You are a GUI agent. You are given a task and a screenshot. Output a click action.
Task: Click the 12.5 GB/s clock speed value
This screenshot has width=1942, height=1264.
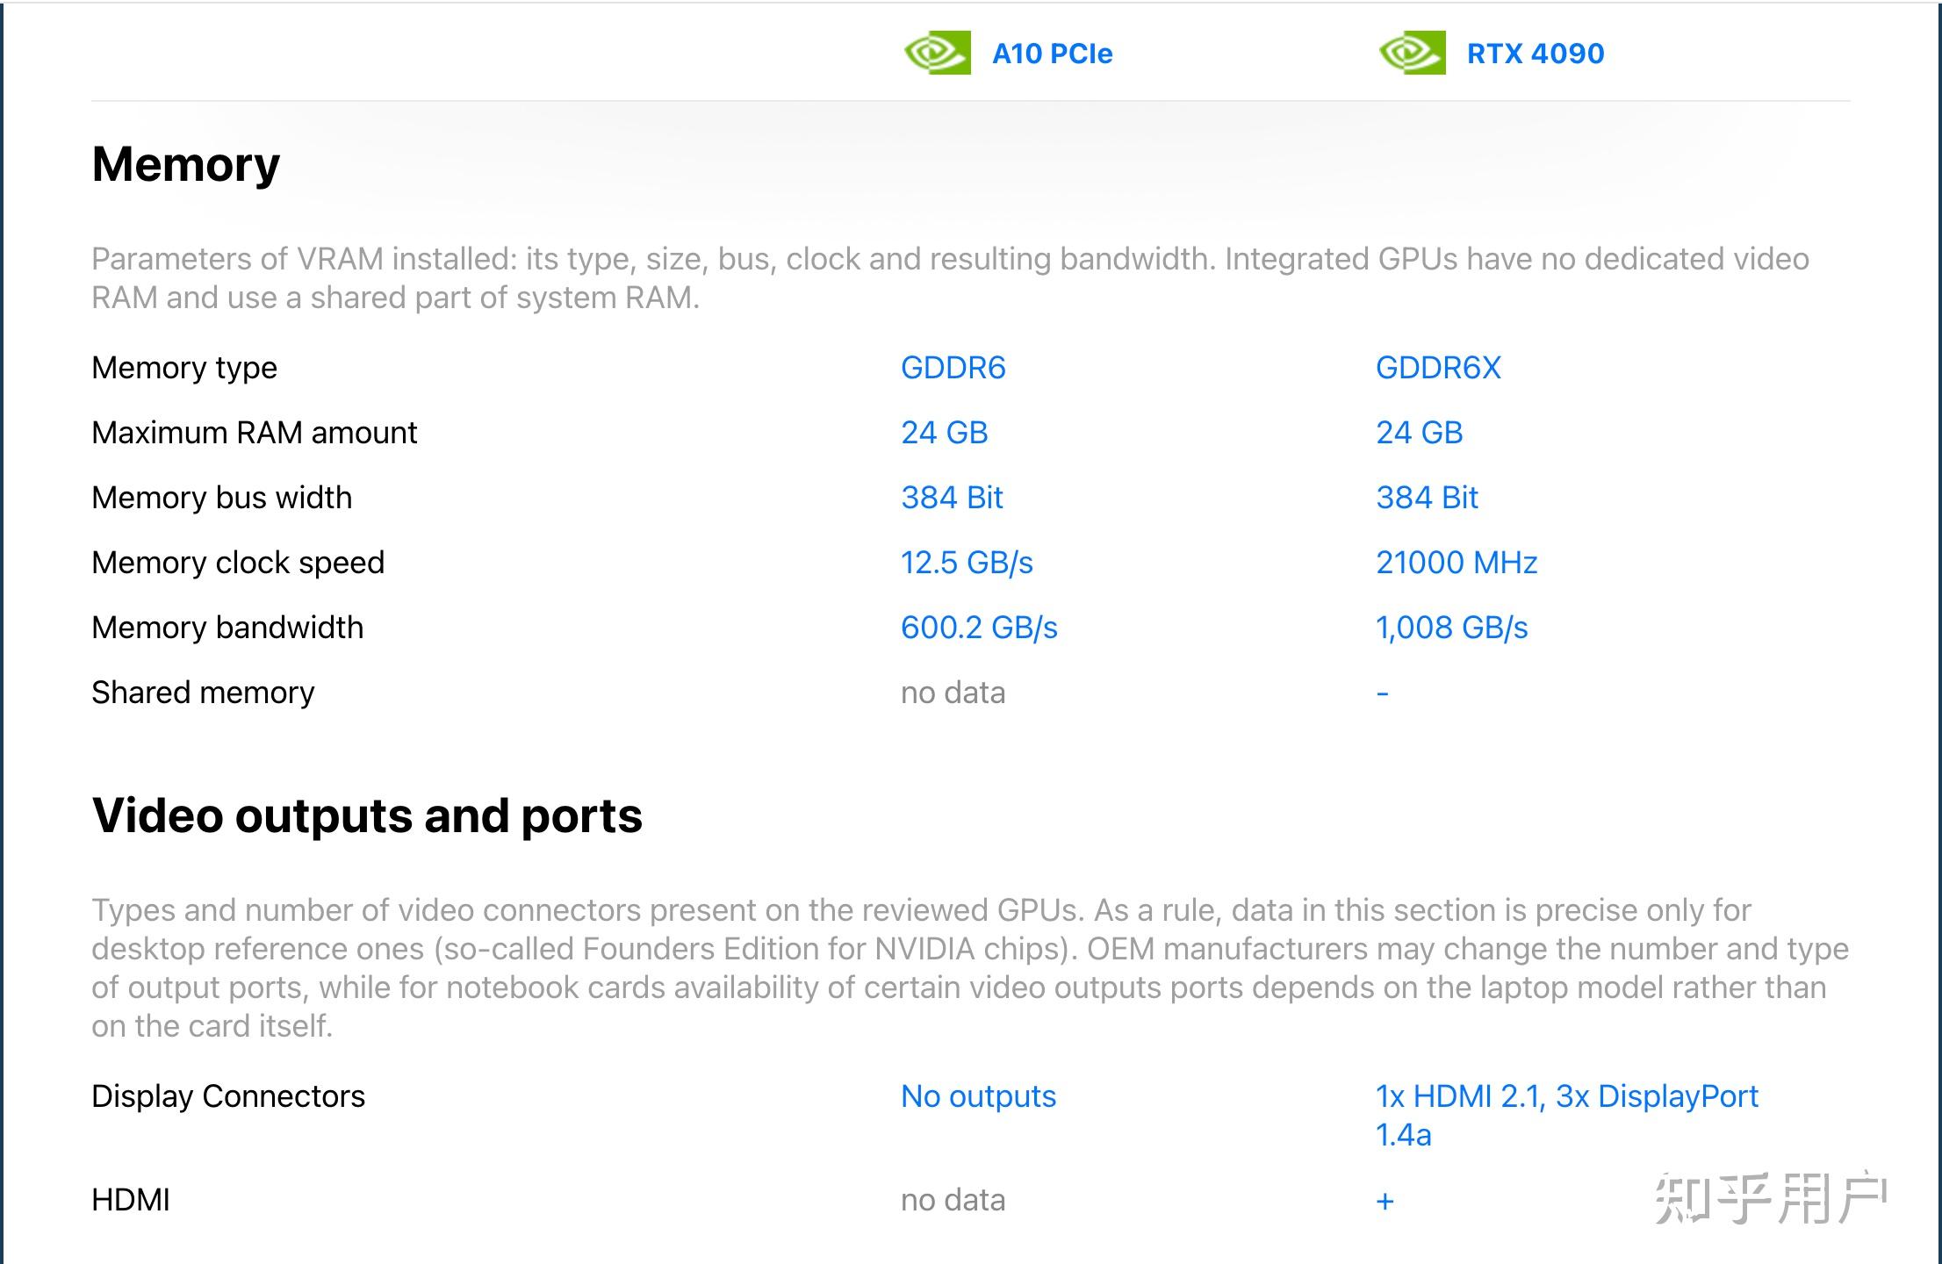(967, 563)
